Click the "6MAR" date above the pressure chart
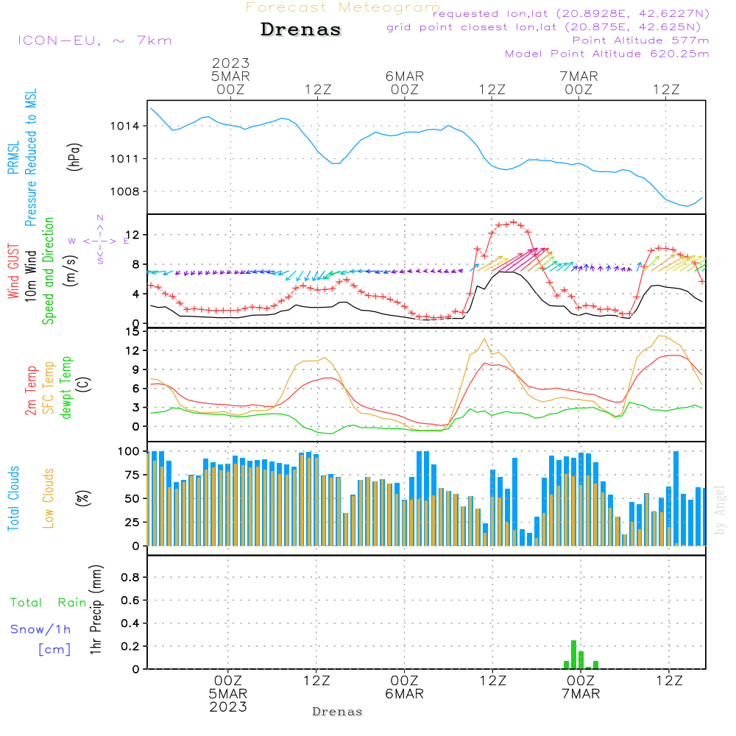The width and height of the screenshot is (736, 736). [405, 77]
